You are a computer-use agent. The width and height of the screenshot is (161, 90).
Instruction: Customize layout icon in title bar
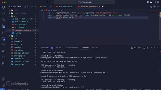[158, 2]
